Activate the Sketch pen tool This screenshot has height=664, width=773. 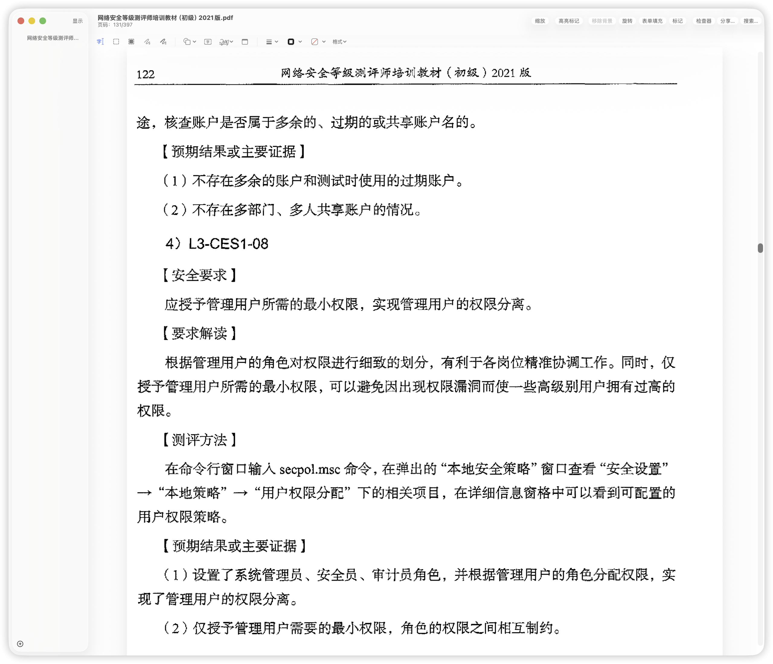pyautogui.click(x=147, y=42)
